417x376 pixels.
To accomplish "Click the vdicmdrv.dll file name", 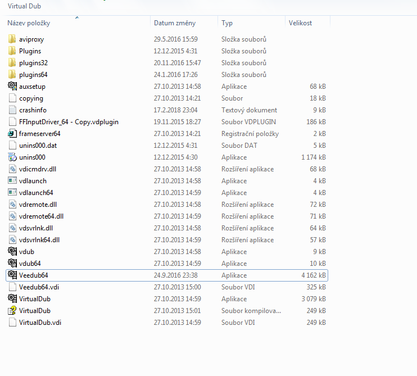I will point(38,169).
